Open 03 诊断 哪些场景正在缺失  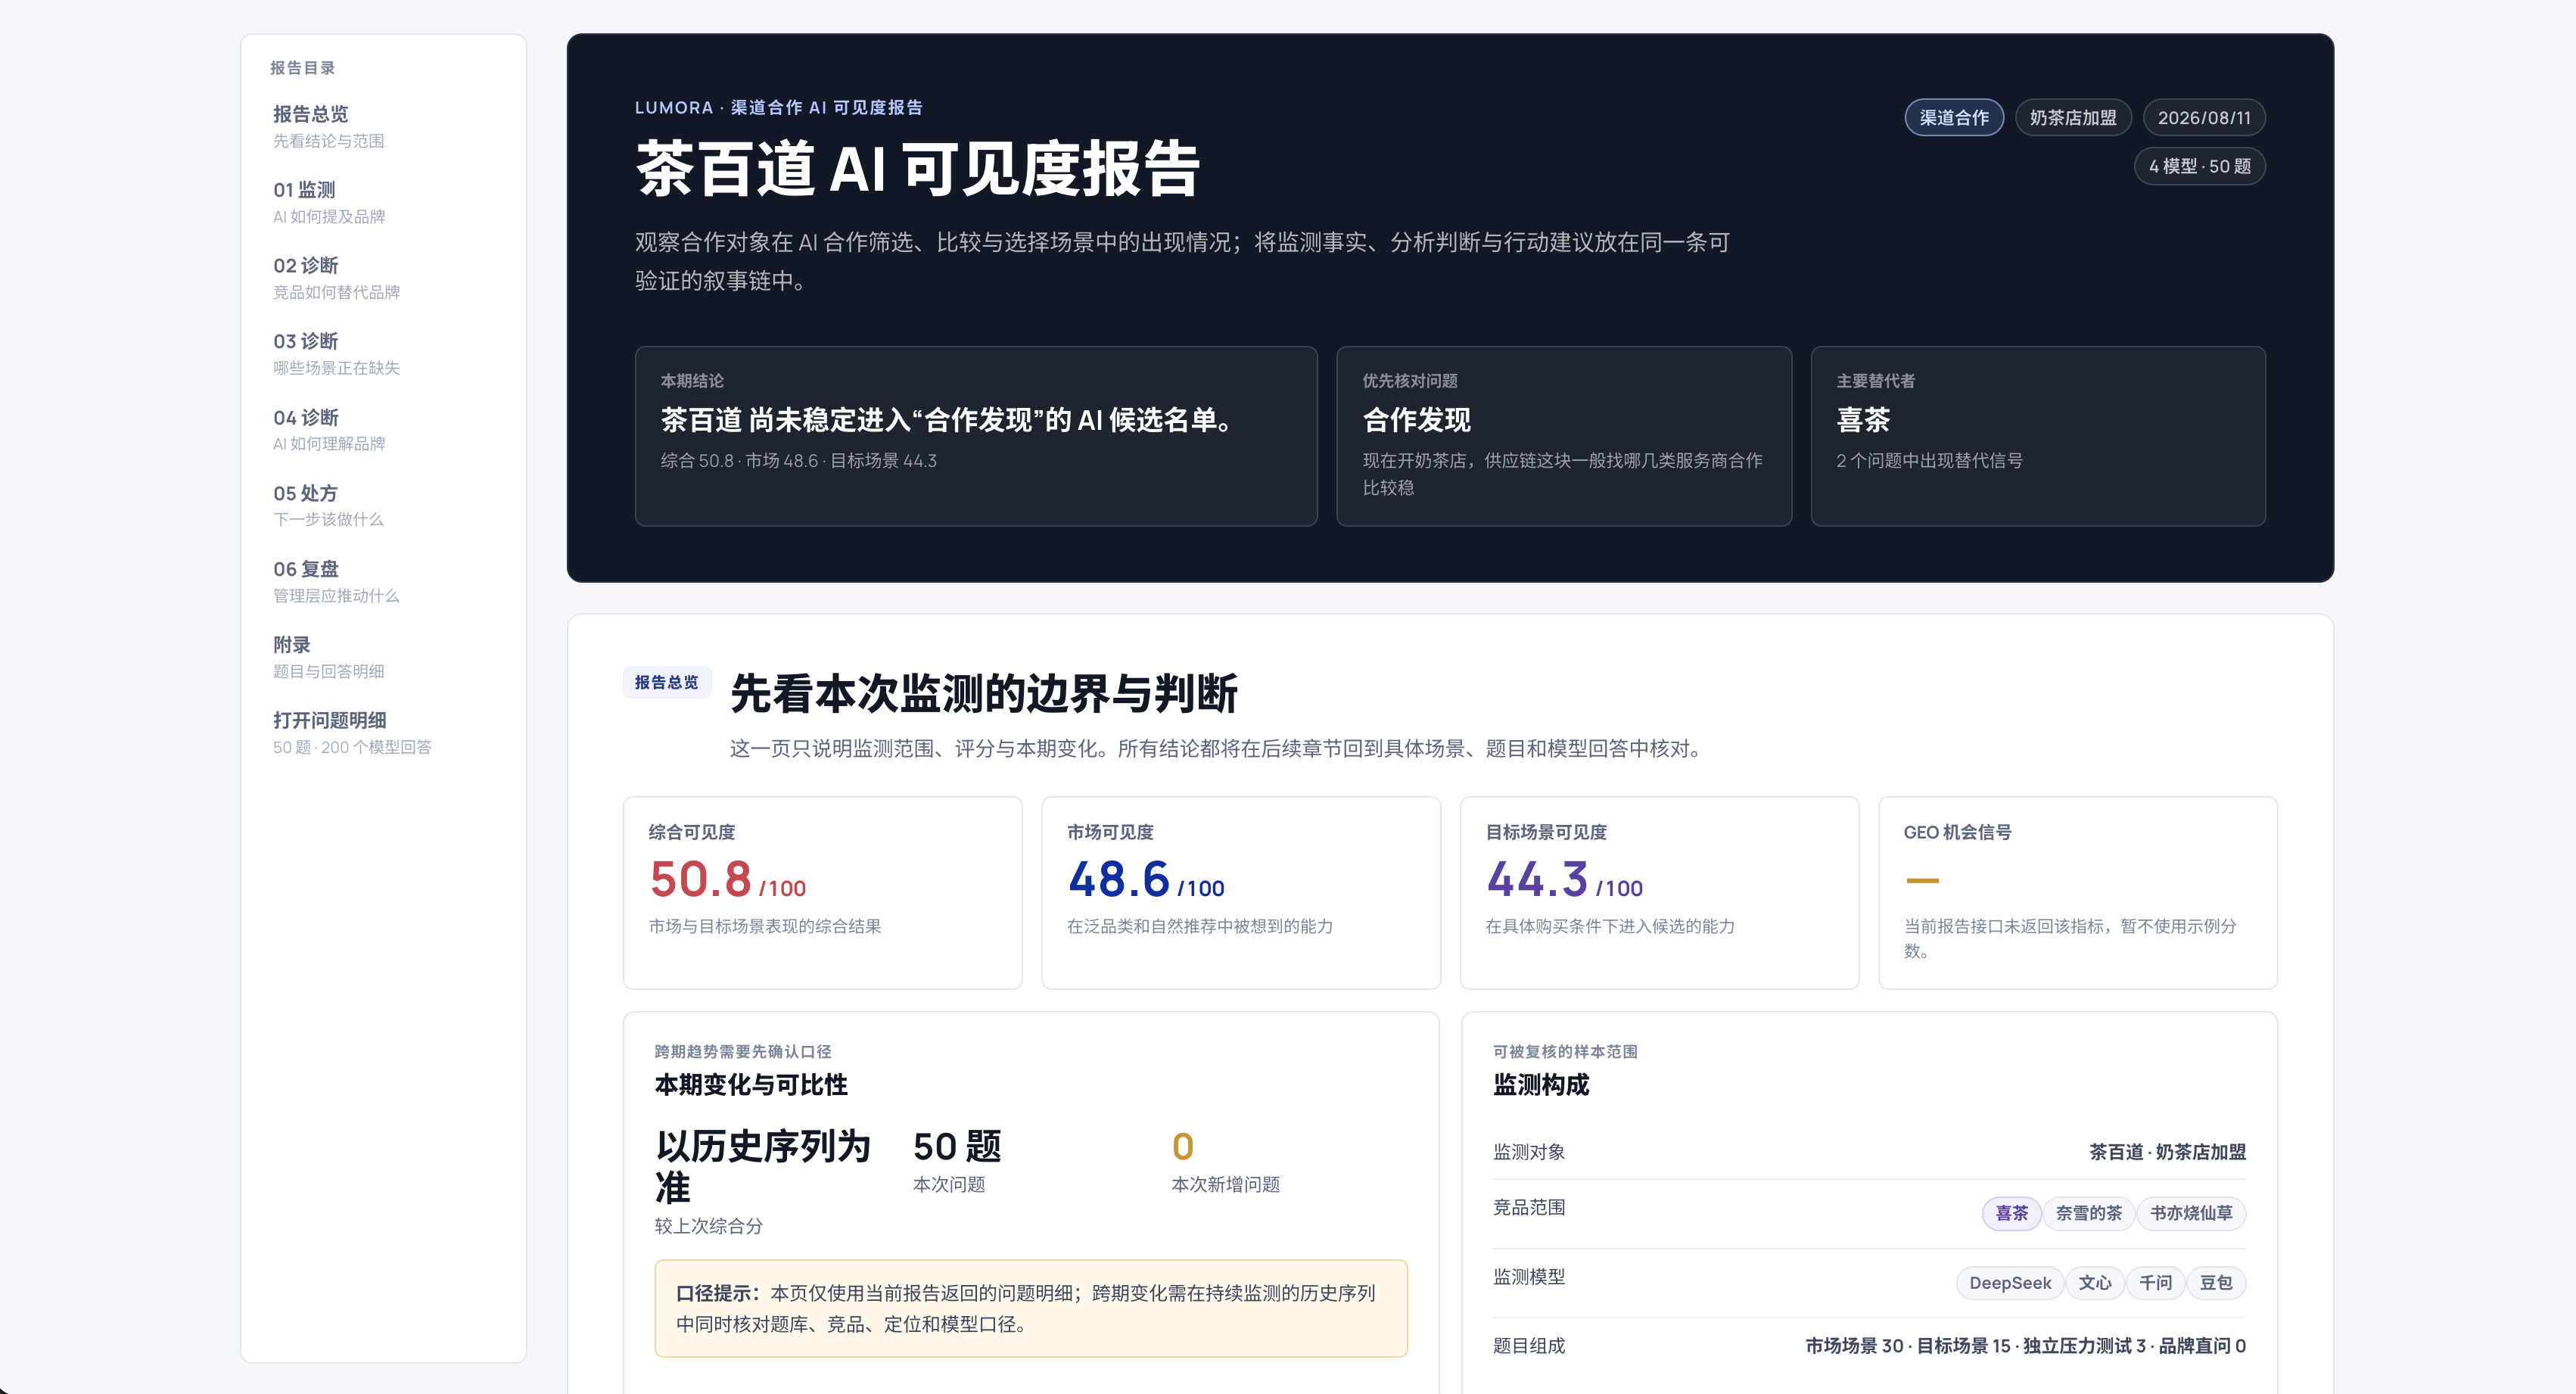[x=383, y=354]
